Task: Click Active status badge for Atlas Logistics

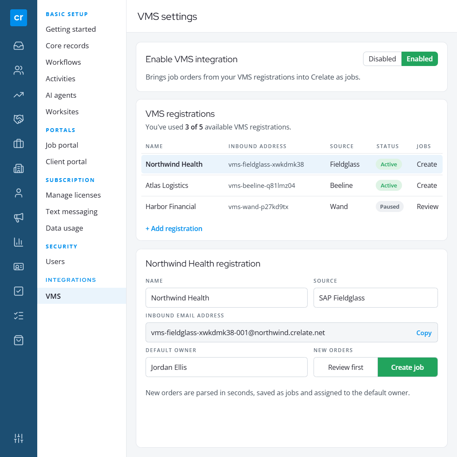Action: pyautogui.click(x=389, y=186)
